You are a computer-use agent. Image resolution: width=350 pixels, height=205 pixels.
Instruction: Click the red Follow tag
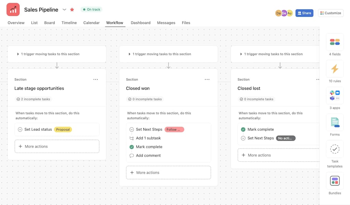[174, 129]
